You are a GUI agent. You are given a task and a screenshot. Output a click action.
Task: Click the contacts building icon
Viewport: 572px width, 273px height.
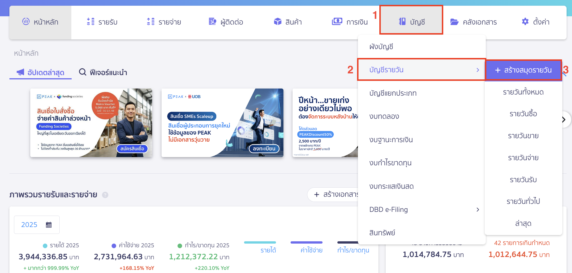coord(212,22)
